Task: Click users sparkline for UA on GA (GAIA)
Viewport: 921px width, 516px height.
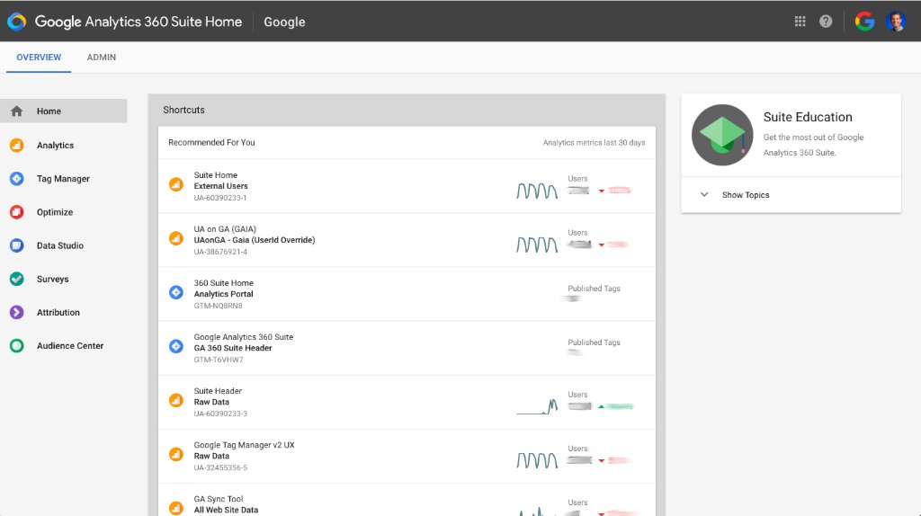Action: click(x=537, y=245)
